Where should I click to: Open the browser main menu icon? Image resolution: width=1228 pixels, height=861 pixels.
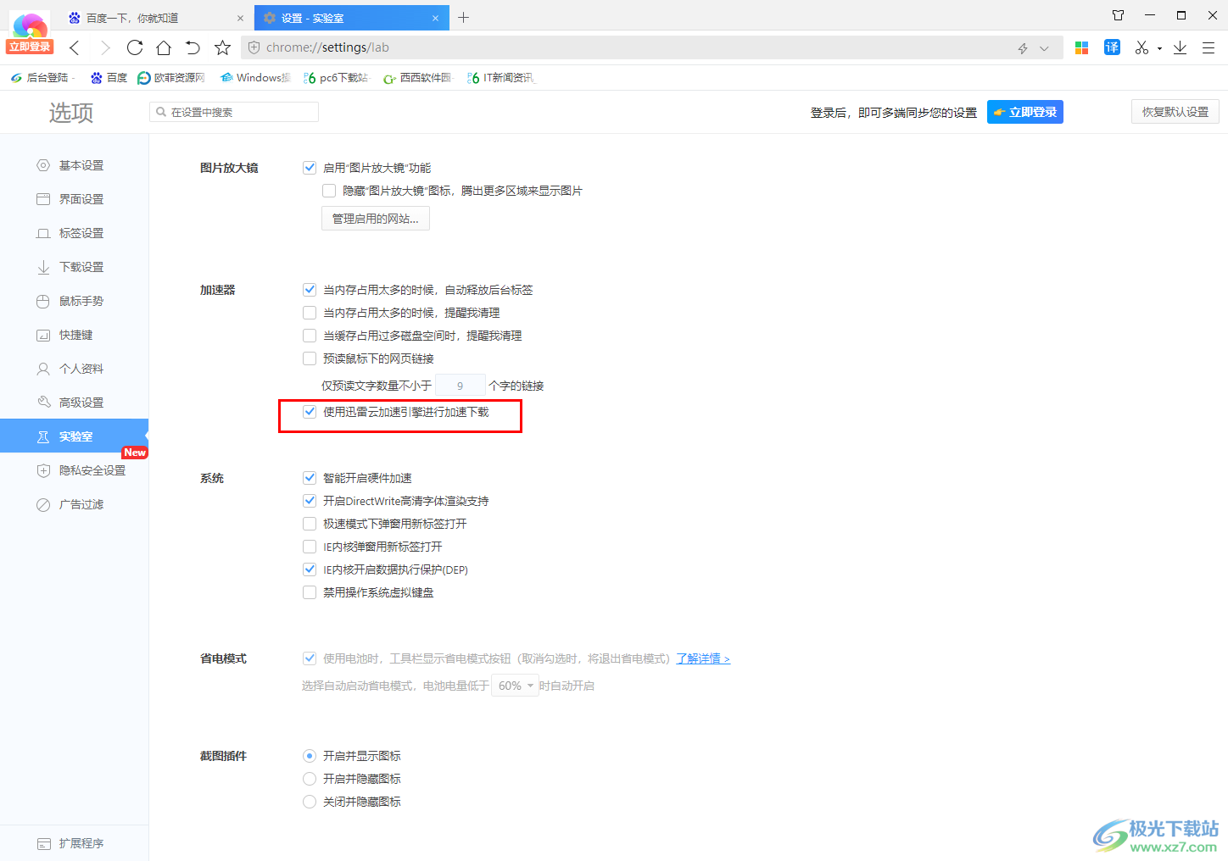coord(1208,47)
